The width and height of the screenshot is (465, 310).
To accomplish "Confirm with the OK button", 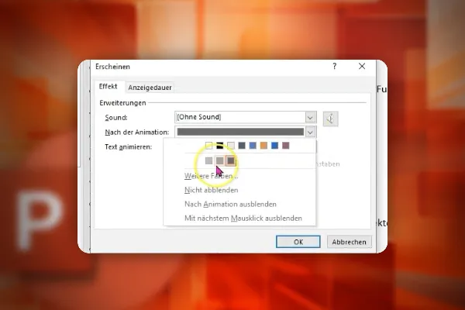I will (x=298, y=242).
